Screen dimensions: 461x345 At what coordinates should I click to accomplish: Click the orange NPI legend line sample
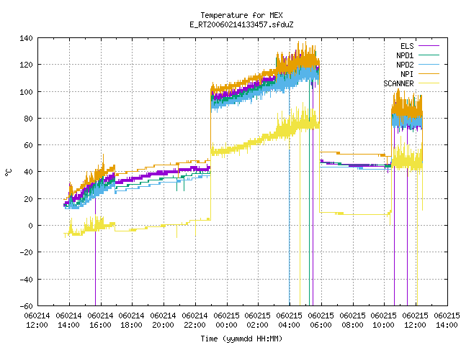point(429,74)
